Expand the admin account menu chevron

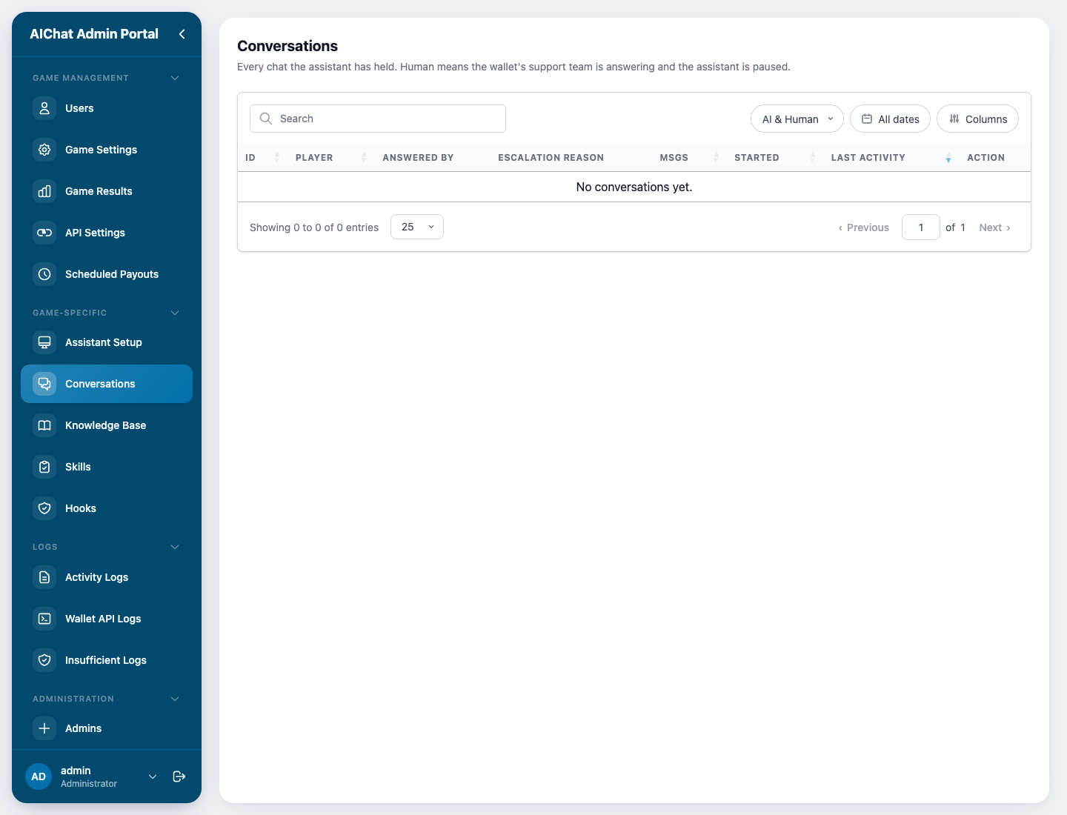click(153, 776)
